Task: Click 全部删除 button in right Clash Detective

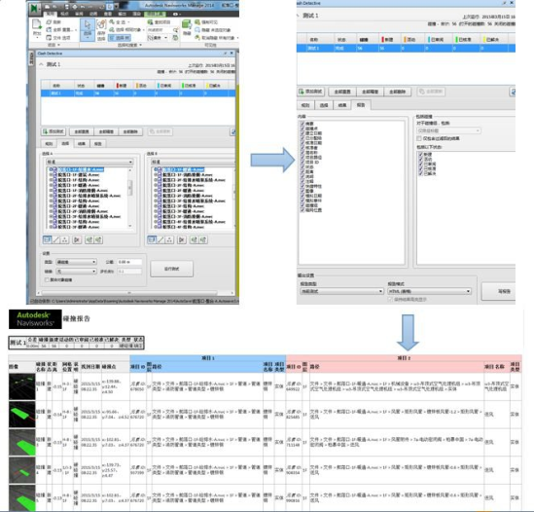Action: pos(398,91)
